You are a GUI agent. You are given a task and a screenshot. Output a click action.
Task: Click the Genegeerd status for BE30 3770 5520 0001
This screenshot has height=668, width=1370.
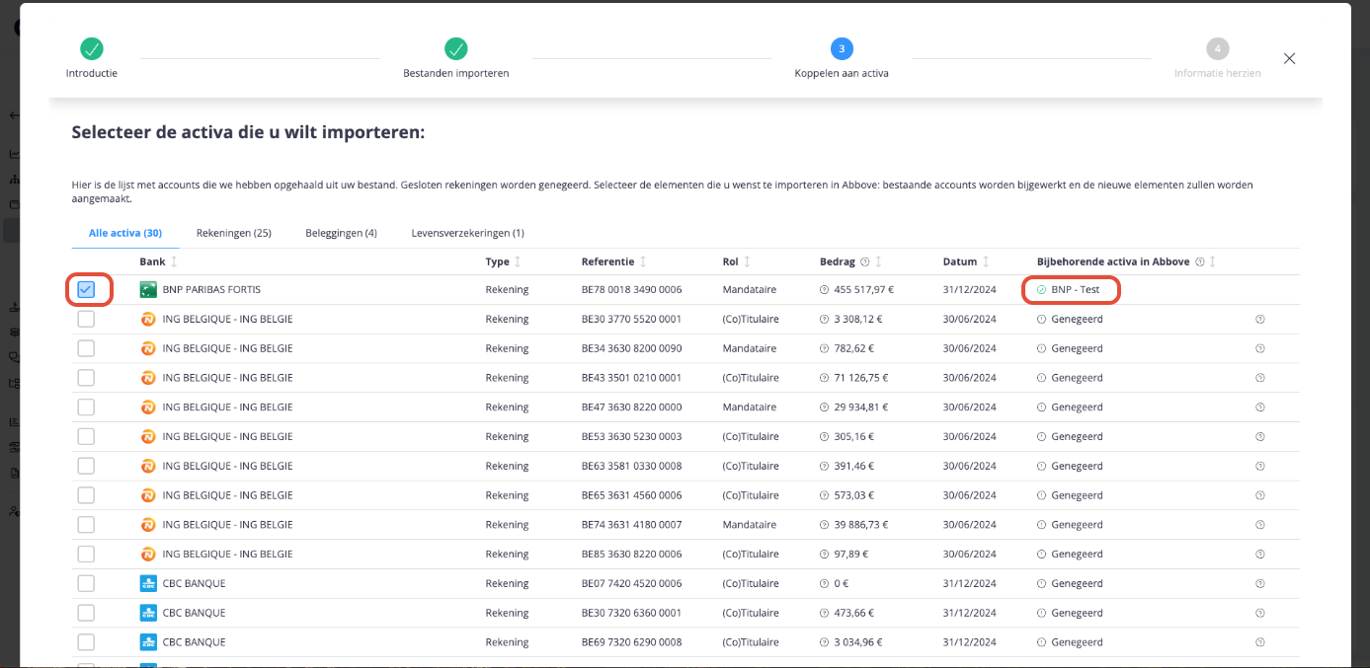[x=1077, y=320]
